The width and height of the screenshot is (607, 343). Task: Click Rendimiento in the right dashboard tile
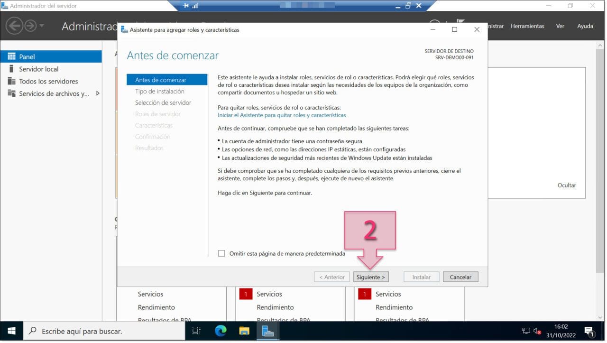coord(394,307)
